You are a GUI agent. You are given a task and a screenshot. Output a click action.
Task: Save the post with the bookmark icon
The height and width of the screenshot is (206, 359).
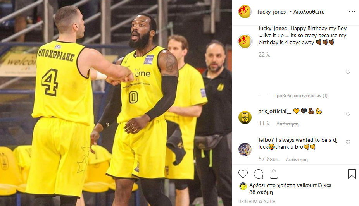[x=352, y=174]
